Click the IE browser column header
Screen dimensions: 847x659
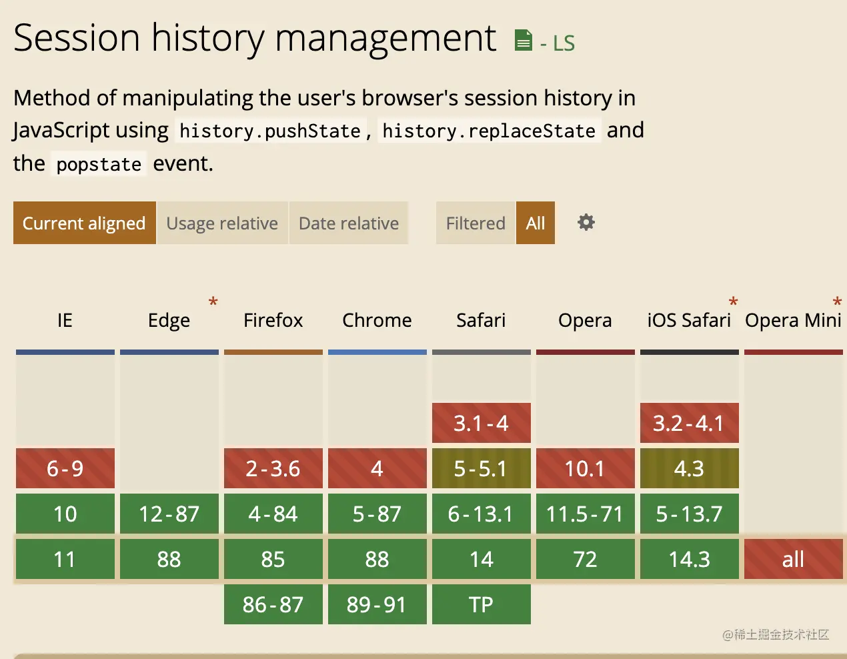65,320
